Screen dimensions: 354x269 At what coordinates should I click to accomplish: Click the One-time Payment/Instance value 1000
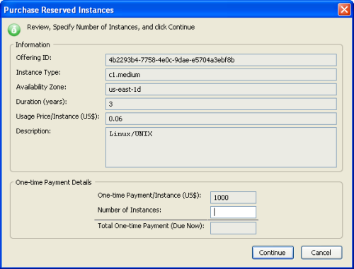[x=233, y=198]
